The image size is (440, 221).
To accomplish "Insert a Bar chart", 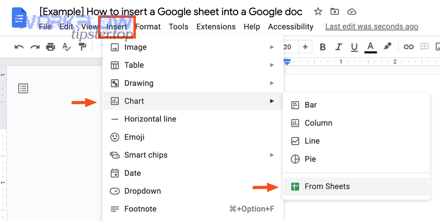I will pyautogui.click(x=356, y=105).
